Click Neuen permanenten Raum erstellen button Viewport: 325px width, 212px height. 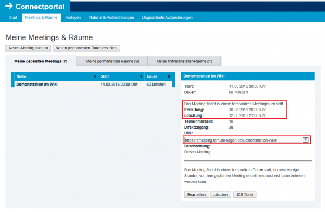86,48
